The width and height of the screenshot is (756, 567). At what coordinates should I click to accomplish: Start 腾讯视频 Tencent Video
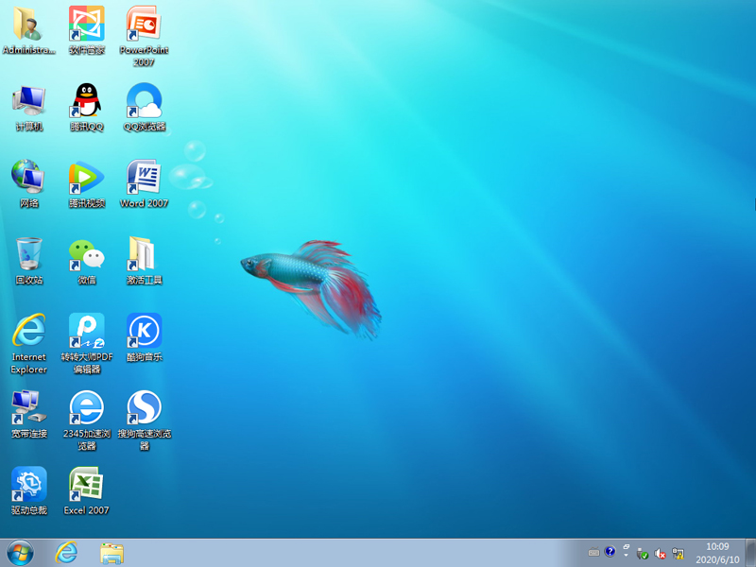(x=86, y=180)
